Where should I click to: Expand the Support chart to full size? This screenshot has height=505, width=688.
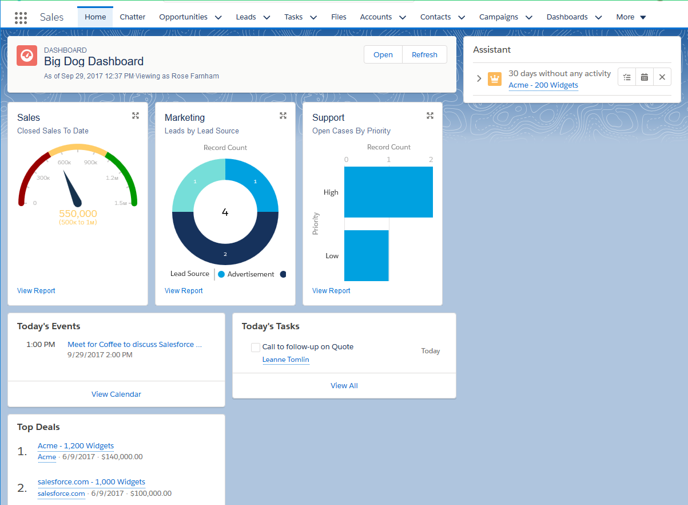431,116
